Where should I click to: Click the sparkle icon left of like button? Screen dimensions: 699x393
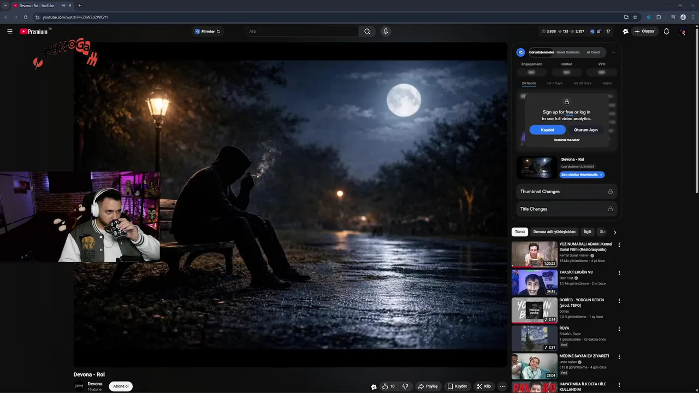point(374,386)
